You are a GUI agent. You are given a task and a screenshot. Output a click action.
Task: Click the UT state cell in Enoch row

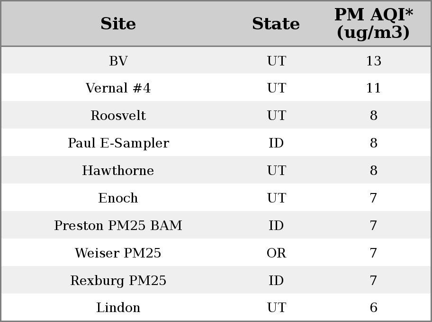(x=277, y=198)
